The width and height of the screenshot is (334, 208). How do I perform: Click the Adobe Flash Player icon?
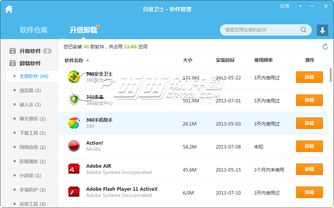pyautogui.click(x=74, y=192)
